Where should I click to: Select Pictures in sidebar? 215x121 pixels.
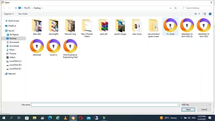tap(11, 54)
